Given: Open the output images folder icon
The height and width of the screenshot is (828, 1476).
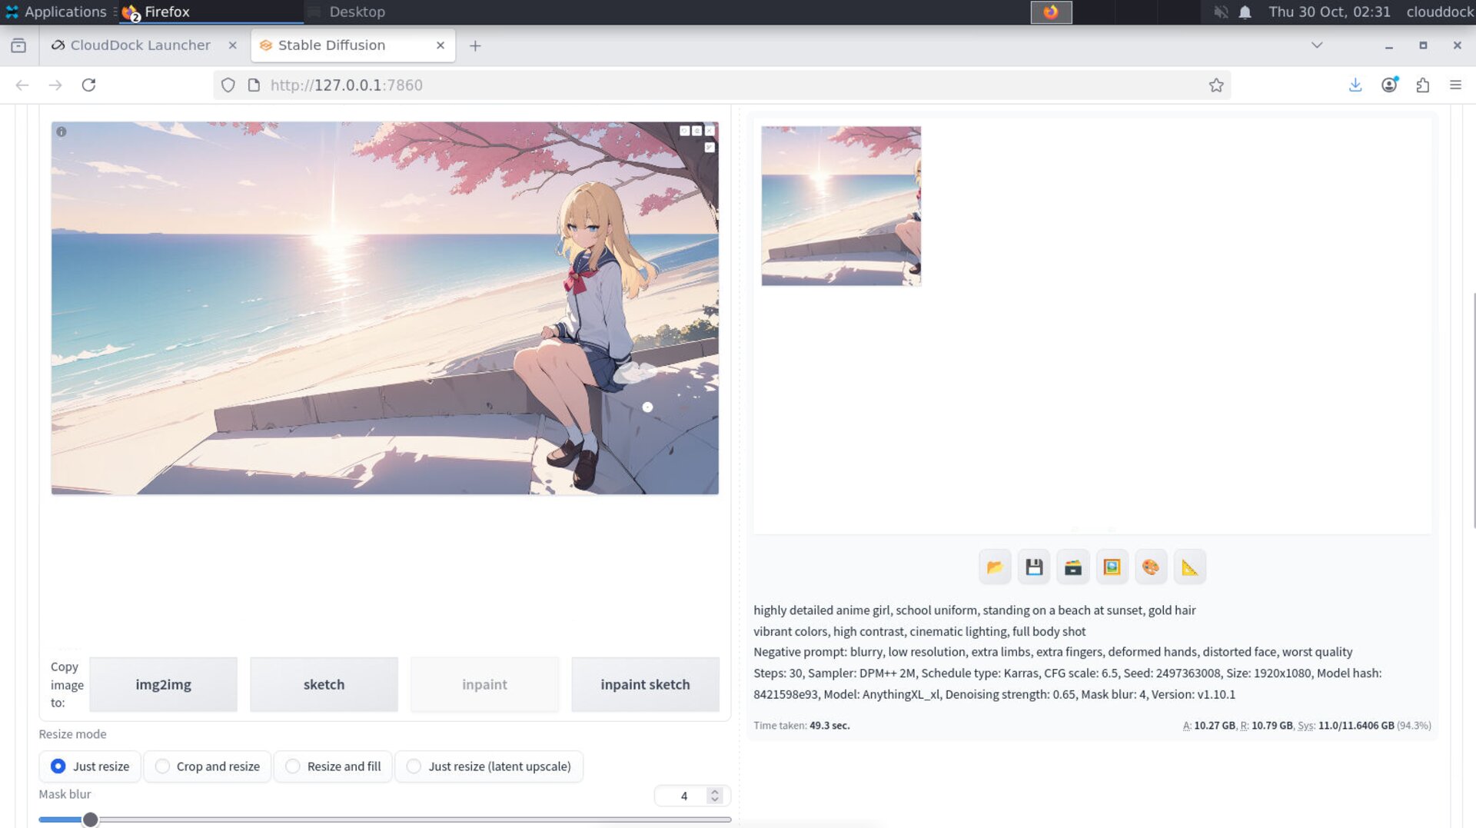Looking at the screenshot, I should click(x=995, y=567).
